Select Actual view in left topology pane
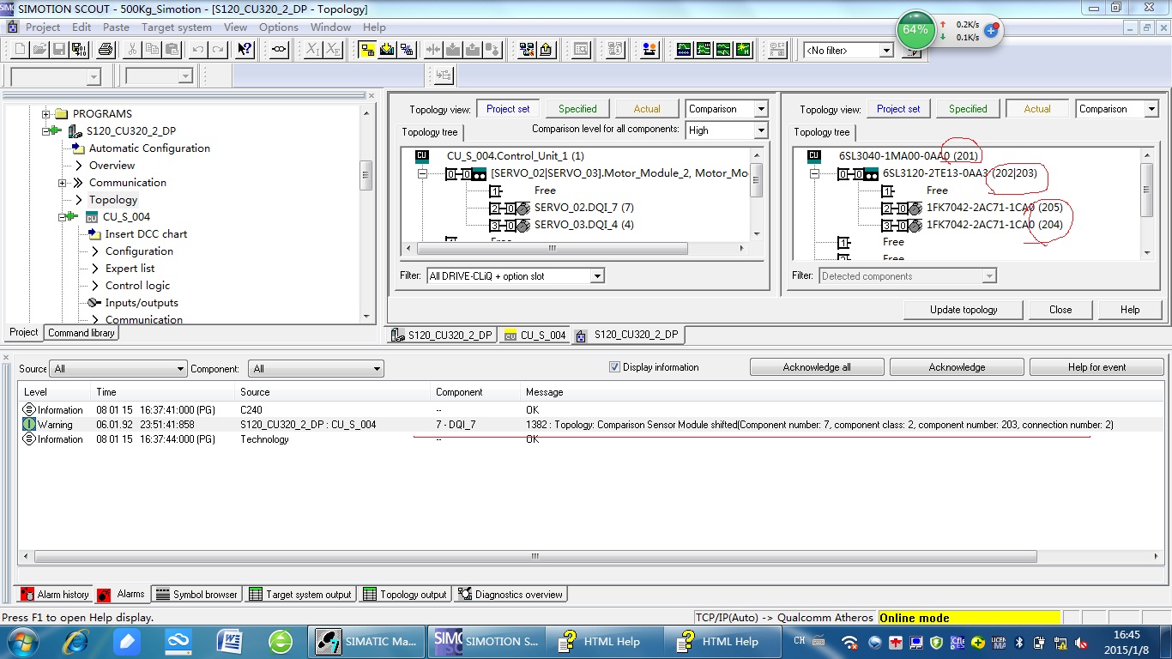This screenshot has height=659, width=1172. pyautogui.click(x=647, y=109)
